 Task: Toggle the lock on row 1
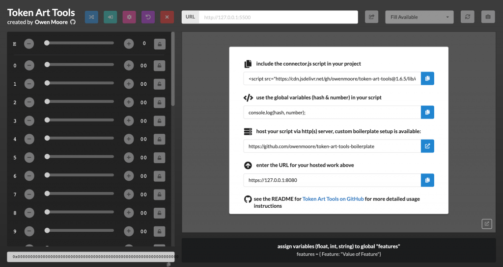tap(160, 84)
